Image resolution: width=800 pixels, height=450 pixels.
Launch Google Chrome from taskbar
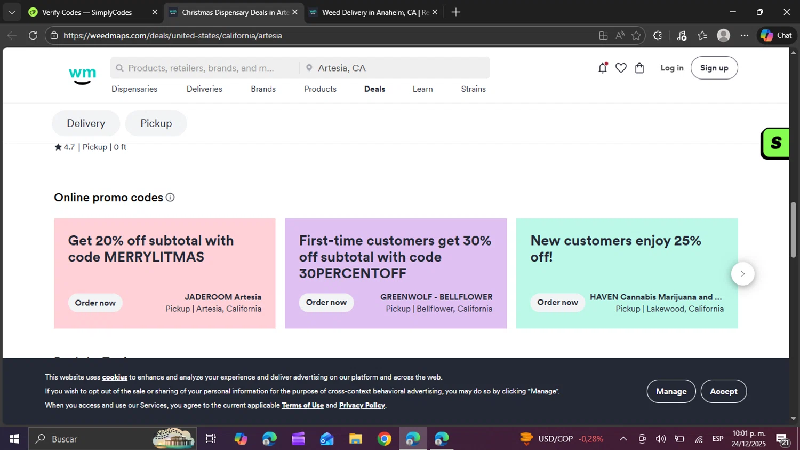(384, 439)
